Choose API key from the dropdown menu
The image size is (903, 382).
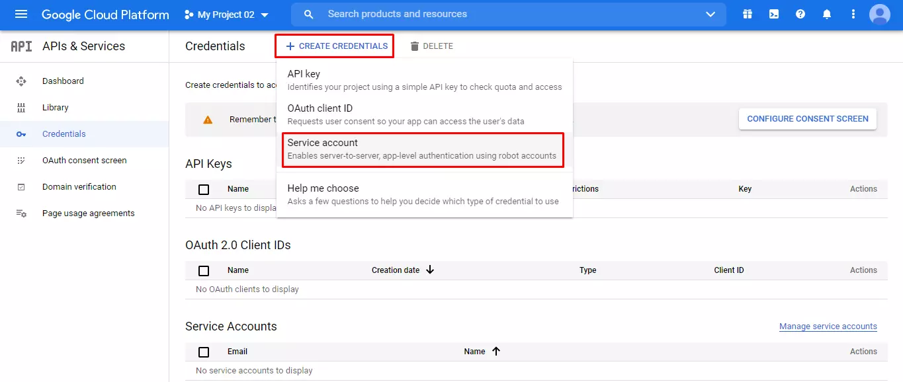click(x=425, y=80)
